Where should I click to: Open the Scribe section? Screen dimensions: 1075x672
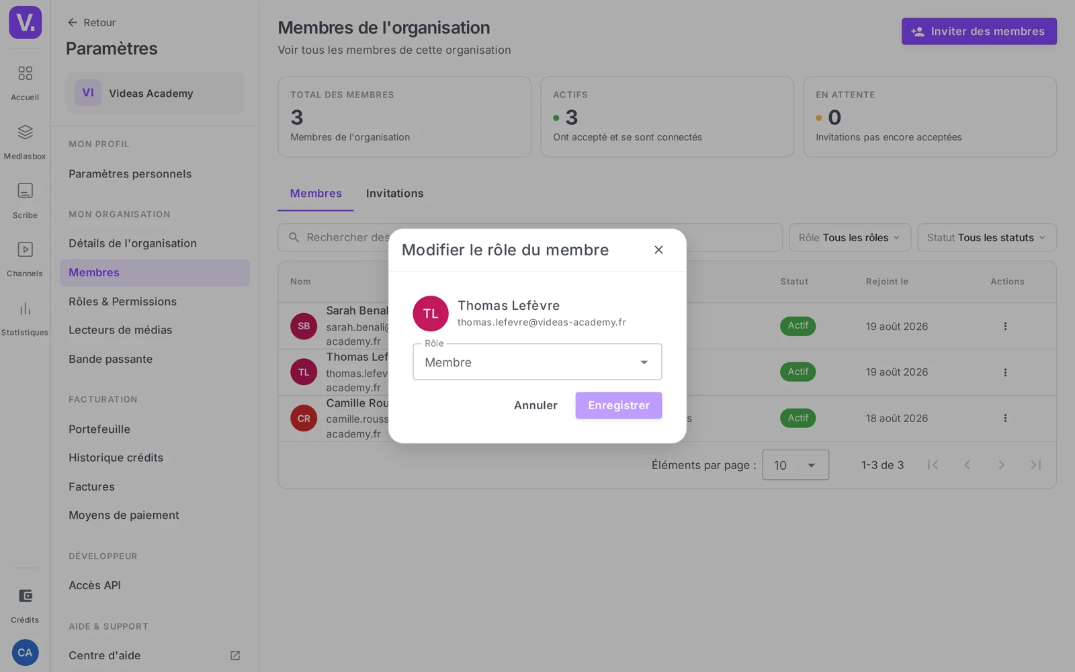[25, 201]
